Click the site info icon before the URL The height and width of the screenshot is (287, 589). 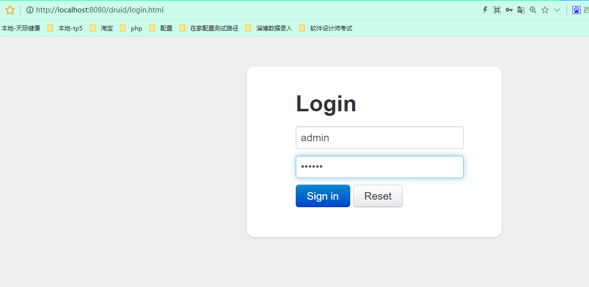click(x=29, y=10)
